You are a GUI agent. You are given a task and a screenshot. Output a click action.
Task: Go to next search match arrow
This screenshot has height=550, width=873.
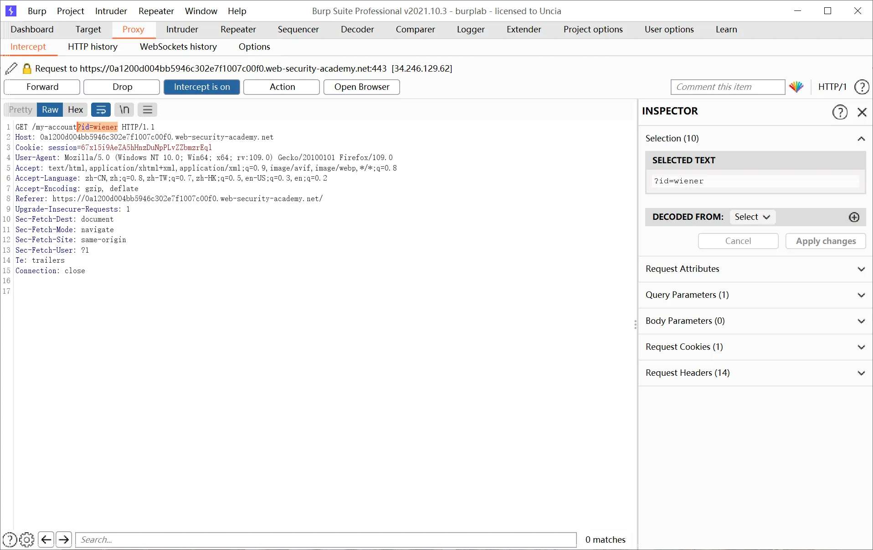click(x=64, y=540)
